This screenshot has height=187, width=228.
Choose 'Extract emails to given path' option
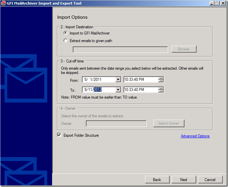pos(66,40)
